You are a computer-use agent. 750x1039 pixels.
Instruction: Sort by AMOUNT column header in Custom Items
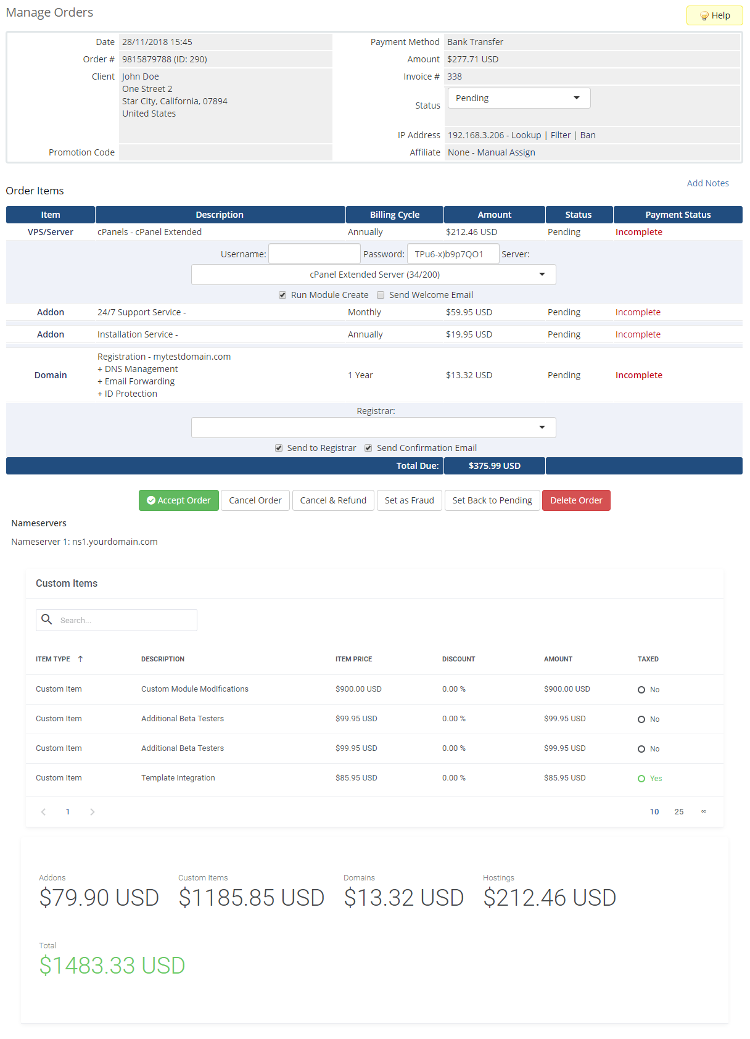(558, 659)
